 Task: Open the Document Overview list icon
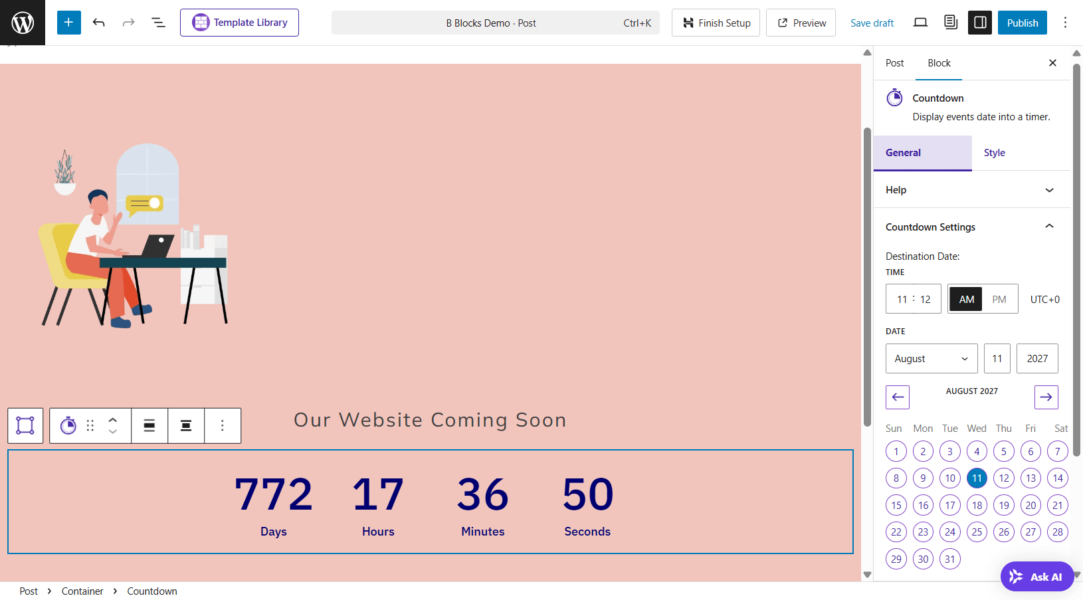pos(158,23)
